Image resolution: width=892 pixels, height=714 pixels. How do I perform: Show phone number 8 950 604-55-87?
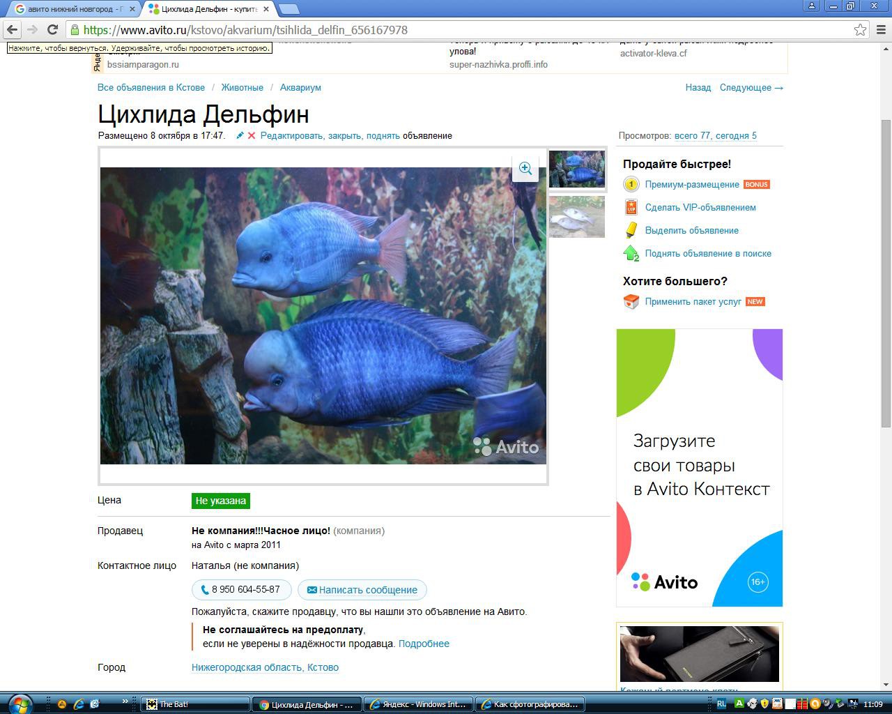(241, 589)
